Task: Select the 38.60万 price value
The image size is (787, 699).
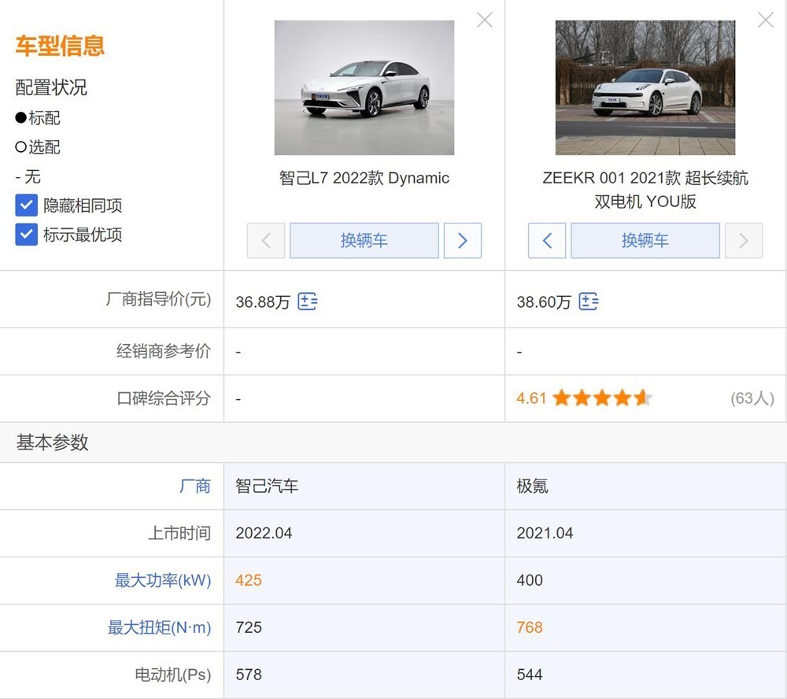Action: 544,301
